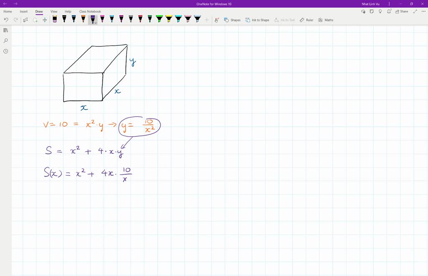Show Recent Notes history

(x=5, y=51)
